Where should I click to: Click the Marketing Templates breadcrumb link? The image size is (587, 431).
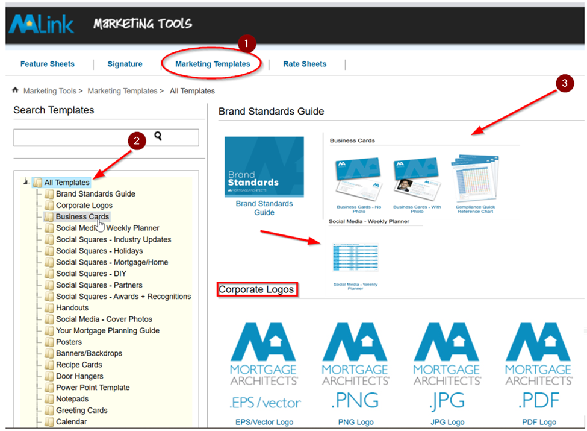pyautogui.click(x=122, y=91)
